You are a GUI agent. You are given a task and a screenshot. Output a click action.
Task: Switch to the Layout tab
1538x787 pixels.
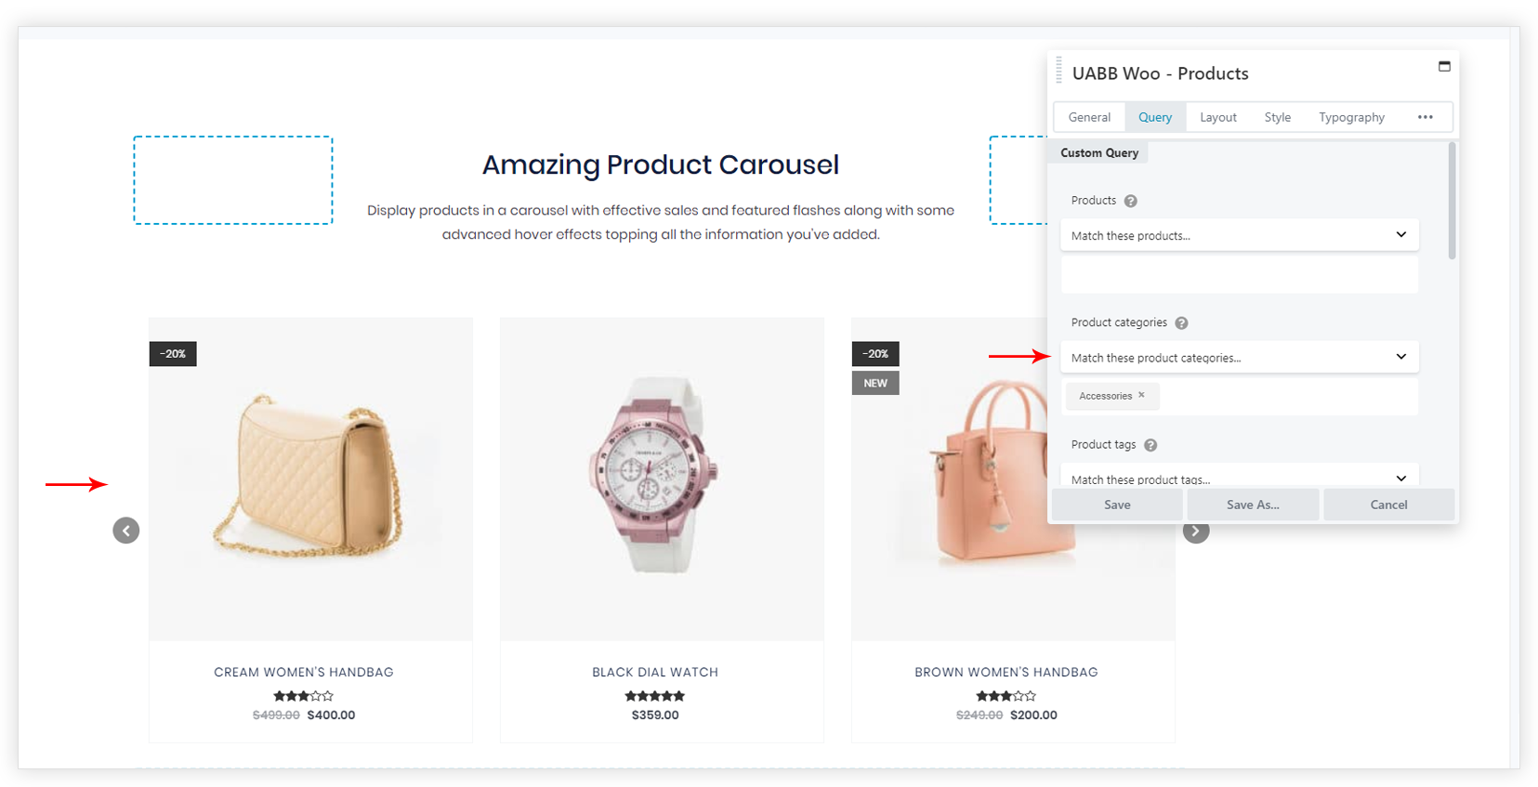(1217, 117)
